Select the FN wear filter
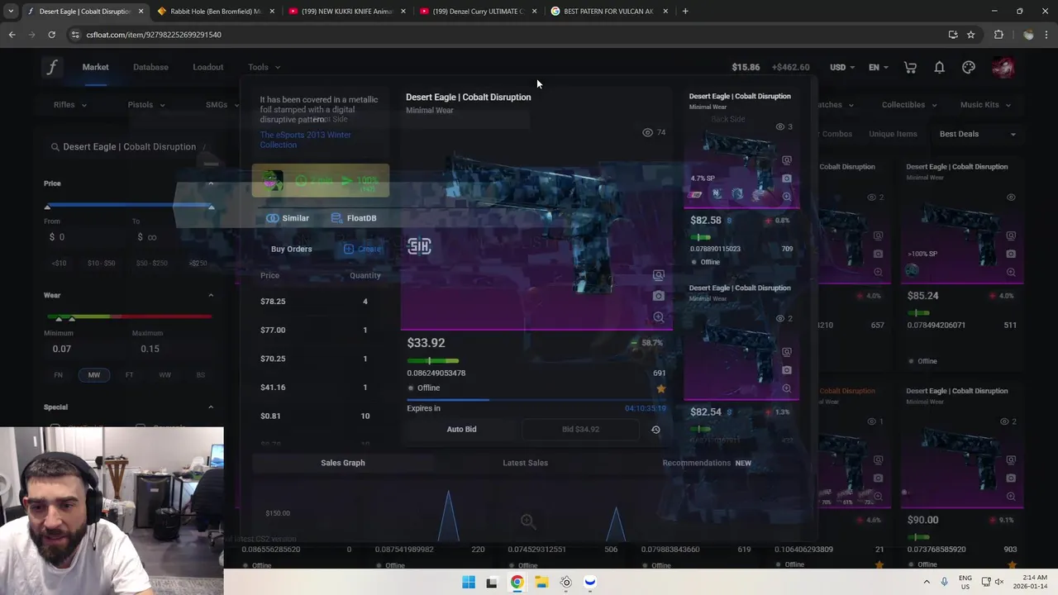This screenshot has height=595, width=1058. (x=58, y=375)
